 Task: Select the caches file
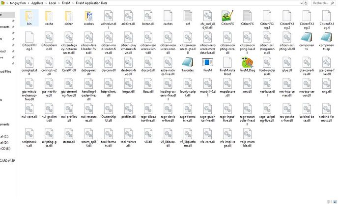168,18
